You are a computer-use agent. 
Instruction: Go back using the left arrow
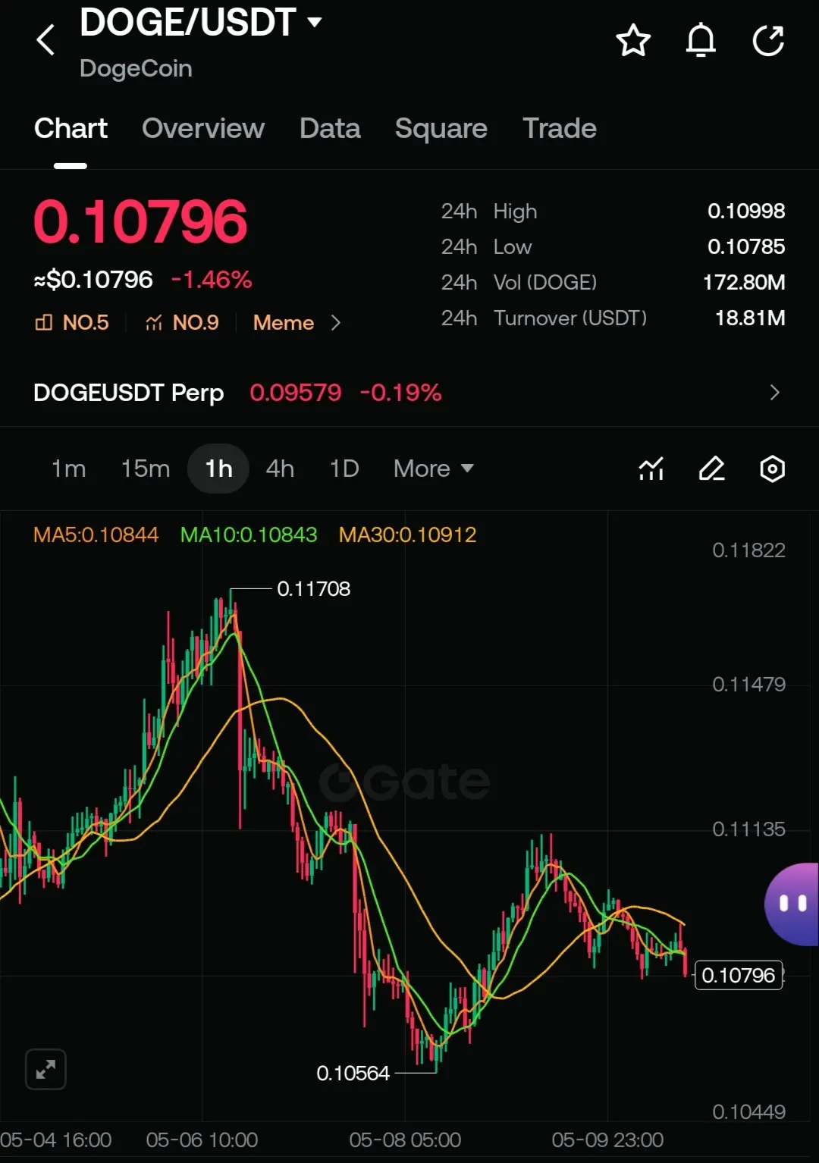[46, 40]
